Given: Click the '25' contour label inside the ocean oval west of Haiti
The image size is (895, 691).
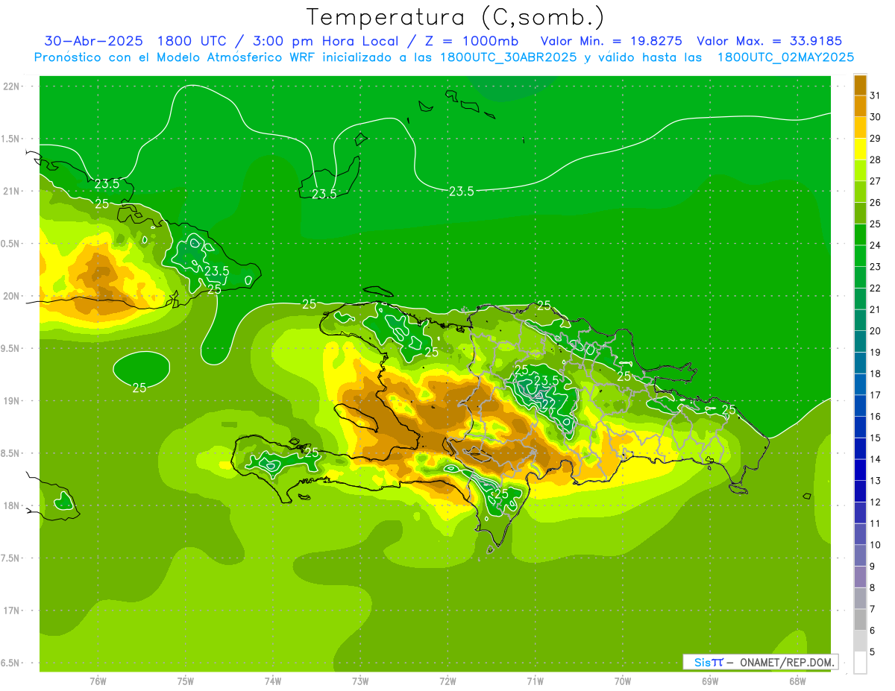Looking at the screenshot, I should pyautogui.click(x=139, y=388).
